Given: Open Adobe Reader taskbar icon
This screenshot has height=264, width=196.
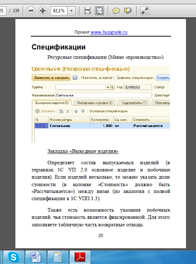Looking at the screenshot, I should tap(80, 257).
